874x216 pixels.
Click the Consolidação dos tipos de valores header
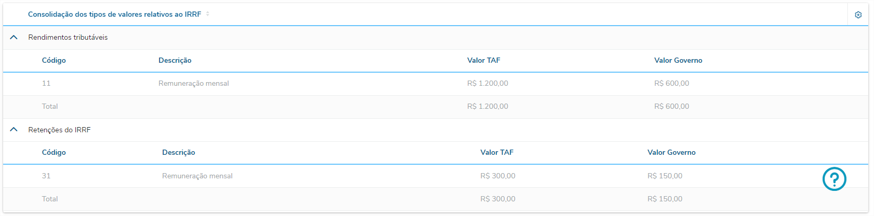[115, 15]
